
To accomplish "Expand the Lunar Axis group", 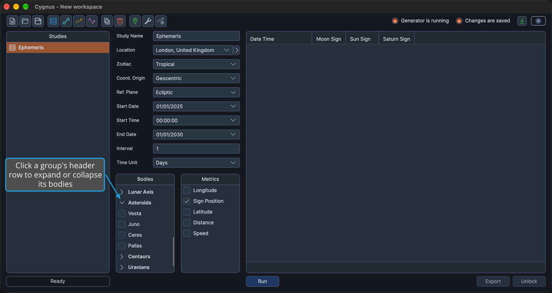I will (145, 192).
